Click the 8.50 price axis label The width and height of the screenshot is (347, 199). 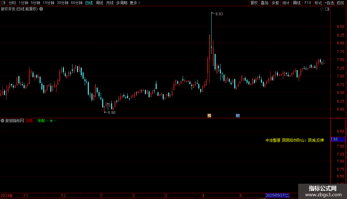(340, 26)
